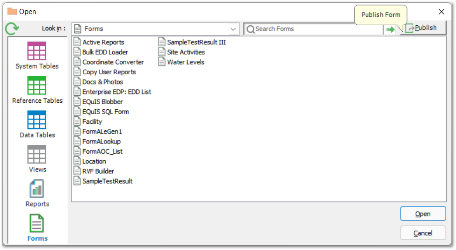
Task: Select the Location label text
Action: tap(94, 161)
